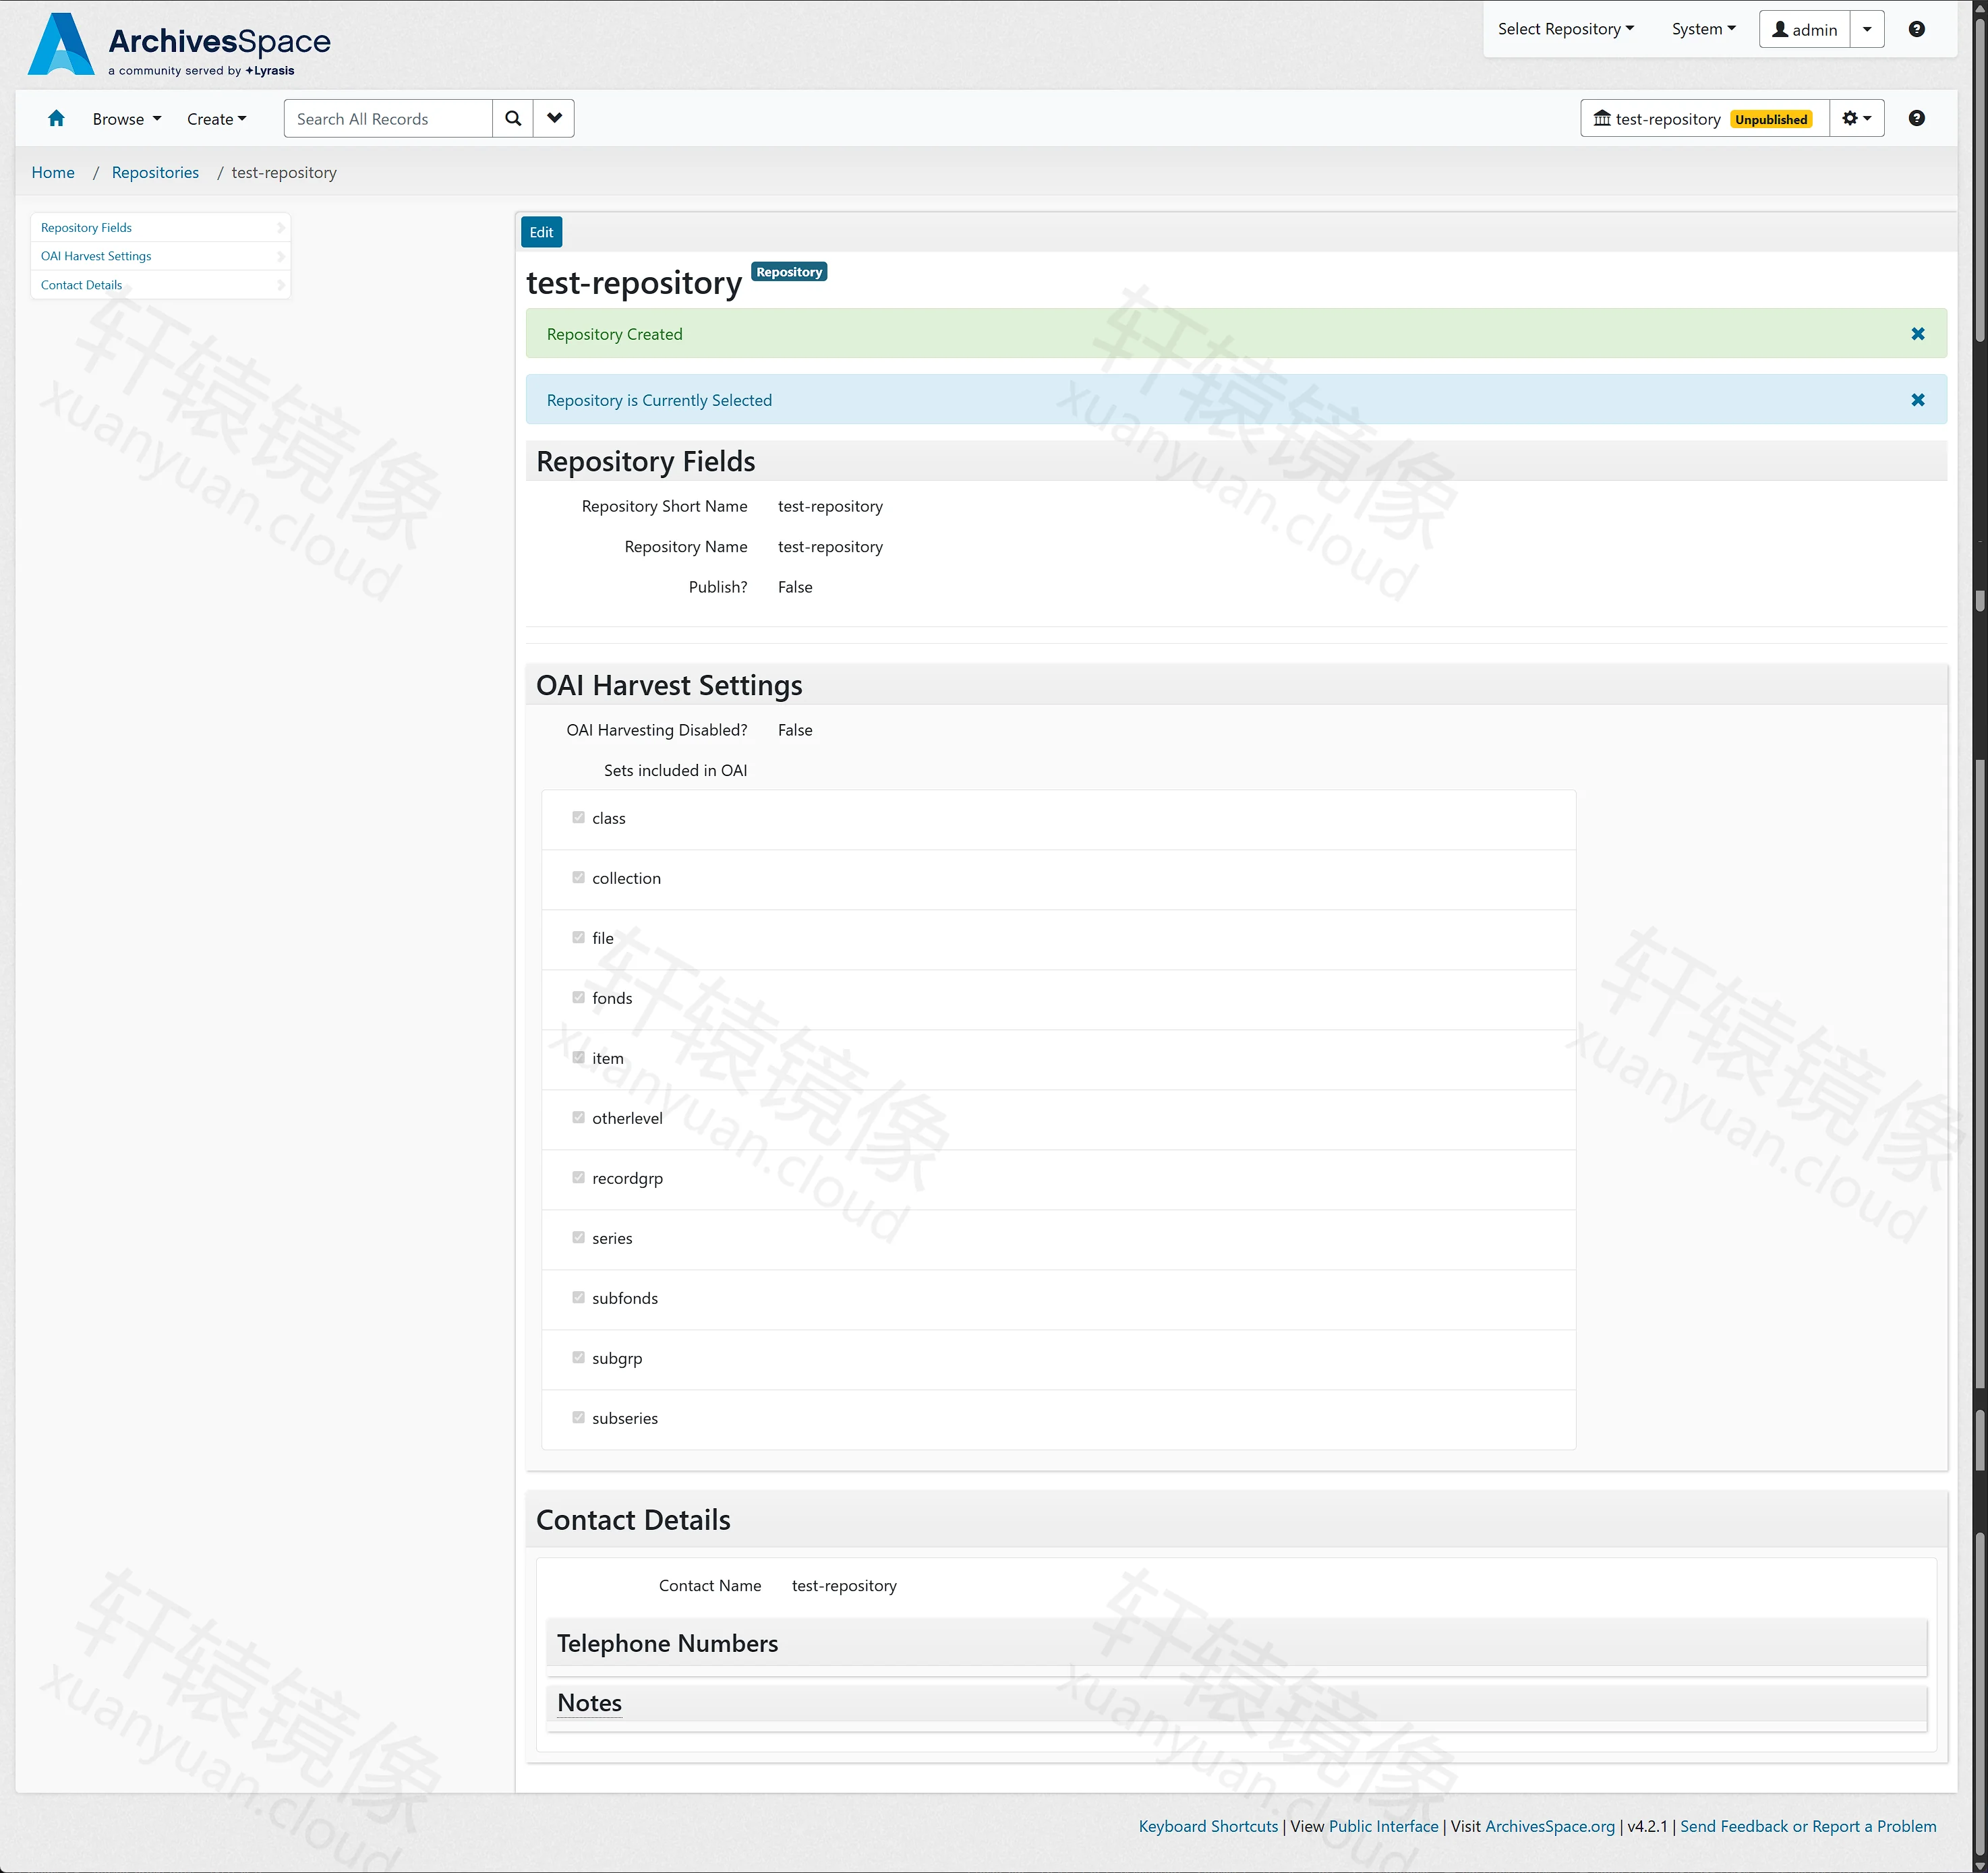1988x1873 pixels.
Task: Click the search magnifier button
Action: (x=513, y=119)
